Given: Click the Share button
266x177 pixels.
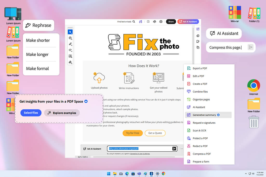Looking at the screenshot, I should (171, 22).
